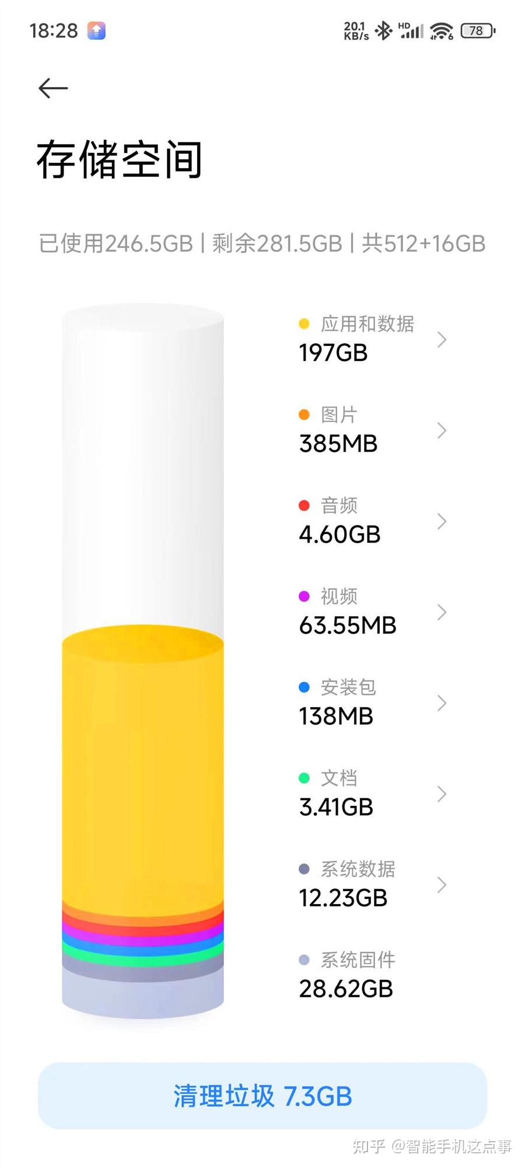
Task: Click the orange 图片 category dot icon
Action: tap(304, 414)
